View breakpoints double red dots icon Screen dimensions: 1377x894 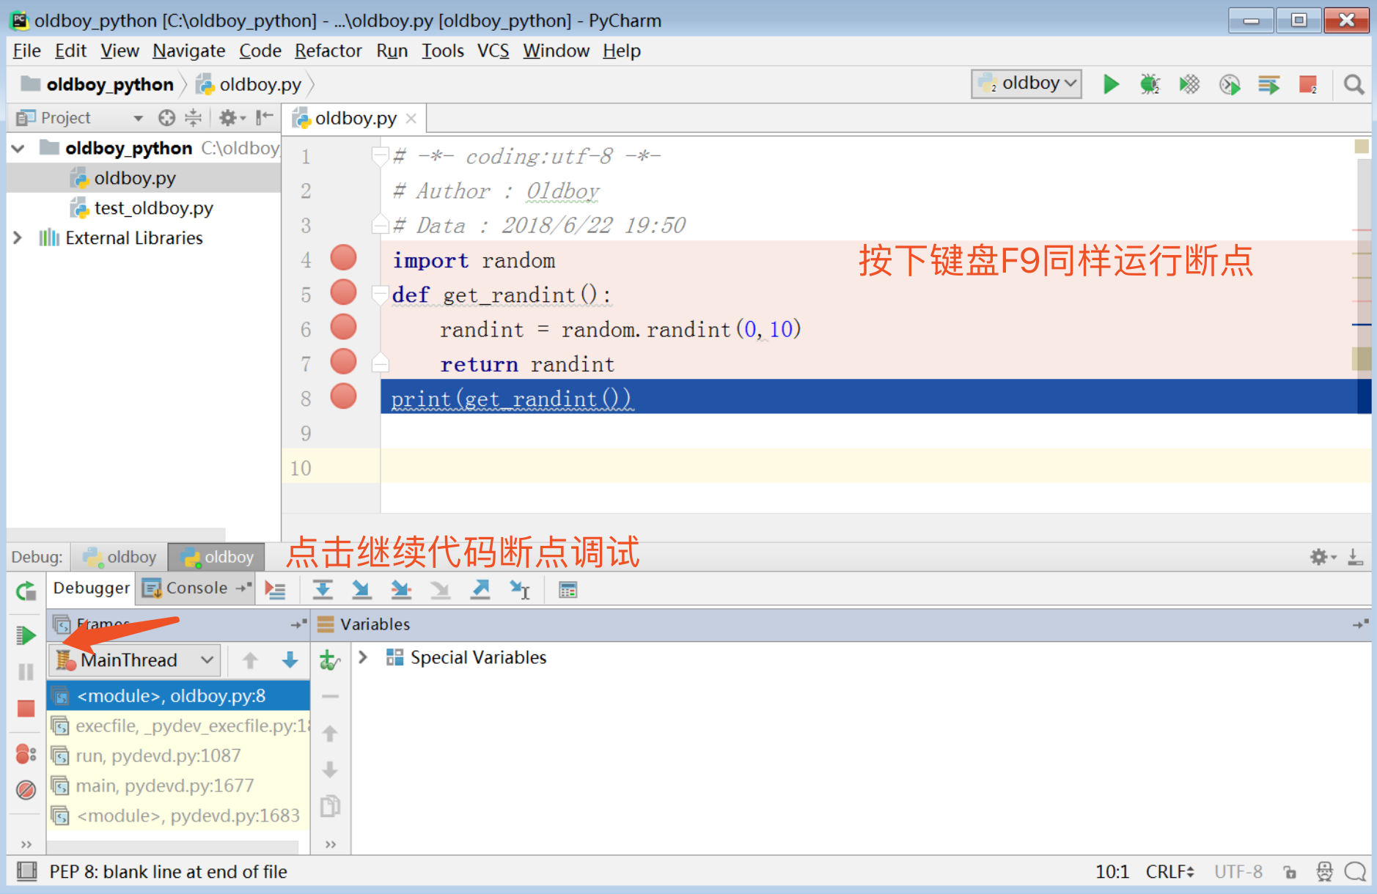[x=26, y=753]
